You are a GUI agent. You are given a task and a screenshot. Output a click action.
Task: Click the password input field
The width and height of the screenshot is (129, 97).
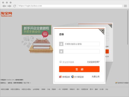(82, 51)
